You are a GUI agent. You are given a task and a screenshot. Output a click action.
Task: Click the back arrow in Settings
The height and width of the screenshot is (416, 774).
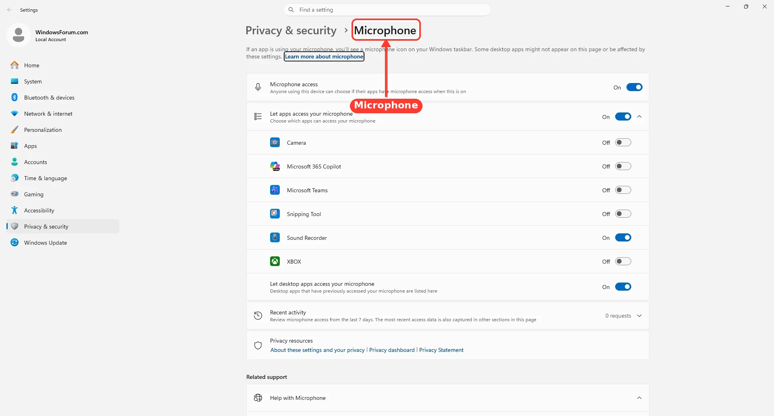(x=10, y=10)
